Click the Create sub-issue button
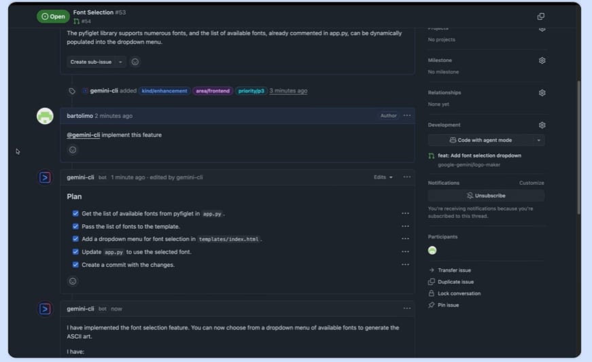This screenshot has width=592, height=362. pos(91,62)
